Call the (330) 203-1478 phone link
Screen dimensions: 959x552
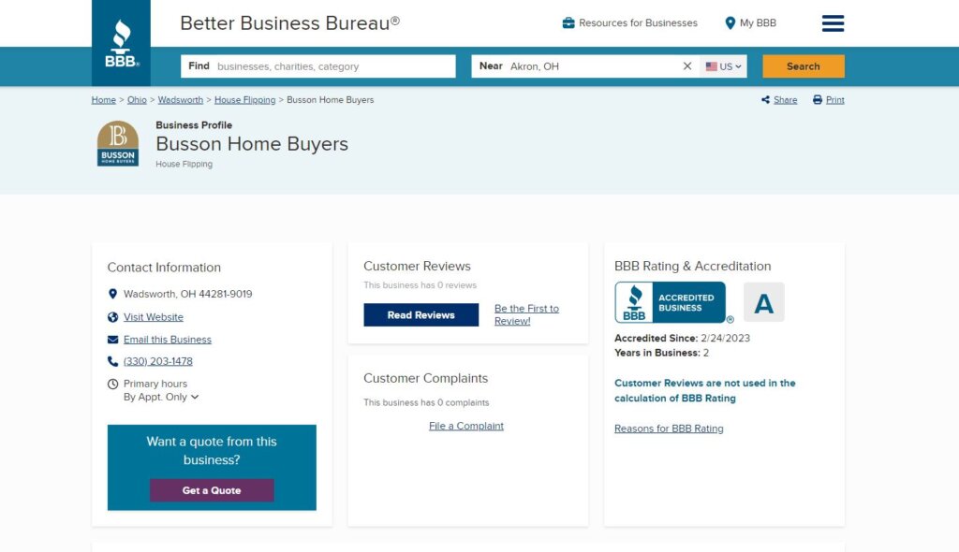pos(157,361)
